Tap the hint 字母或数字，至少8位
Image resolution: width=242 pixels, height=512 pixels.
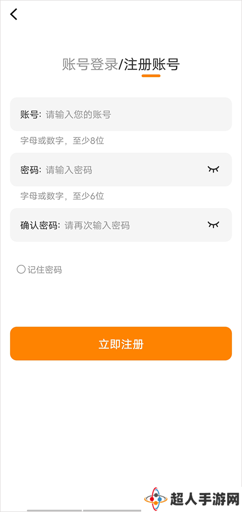coord(62,141)
